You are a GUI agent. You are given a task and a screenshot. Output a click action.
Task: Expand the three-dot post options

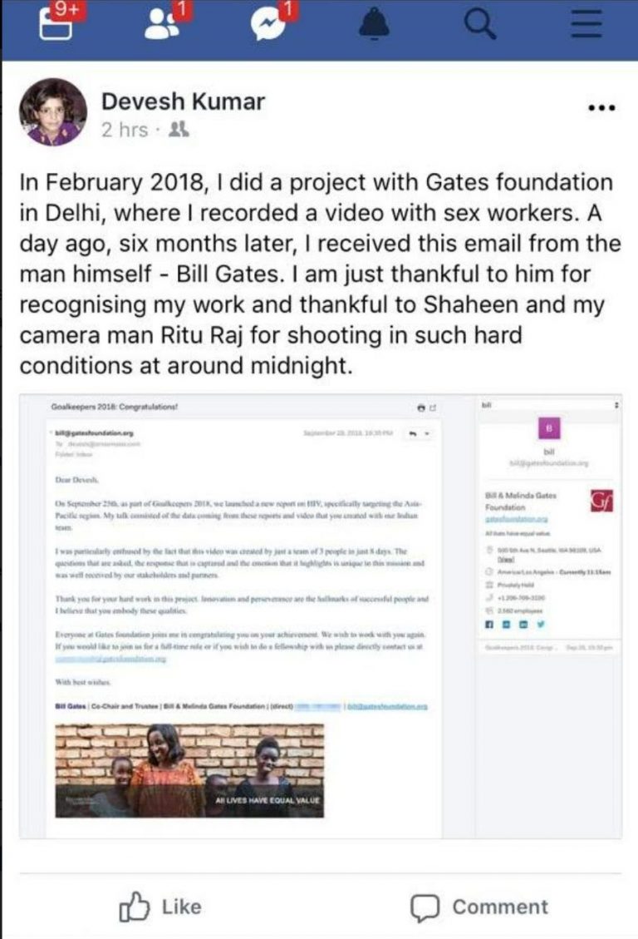601,108
